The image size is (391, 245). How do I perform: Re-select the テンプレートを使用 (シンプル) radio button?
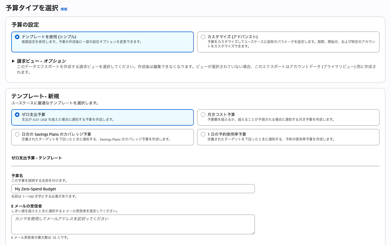pyautogui.click(x=17, y=37)
